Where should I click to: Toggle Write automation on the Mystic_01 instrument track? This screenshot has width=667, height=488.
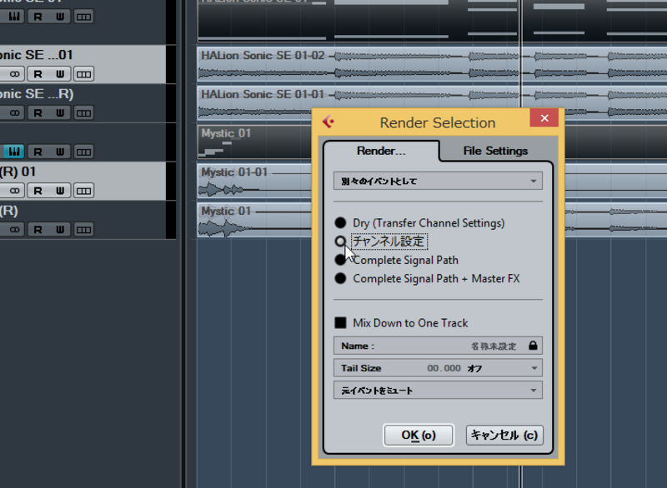[x=60, y=152]
